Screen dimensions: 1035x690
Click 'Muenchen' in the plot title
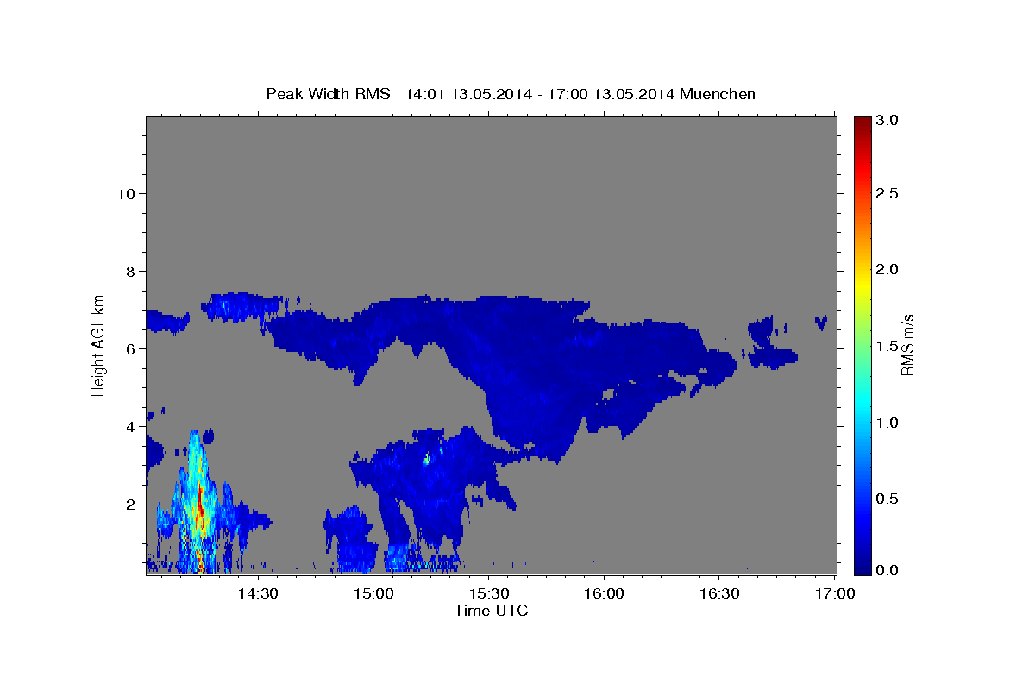[x=718, y=94]
